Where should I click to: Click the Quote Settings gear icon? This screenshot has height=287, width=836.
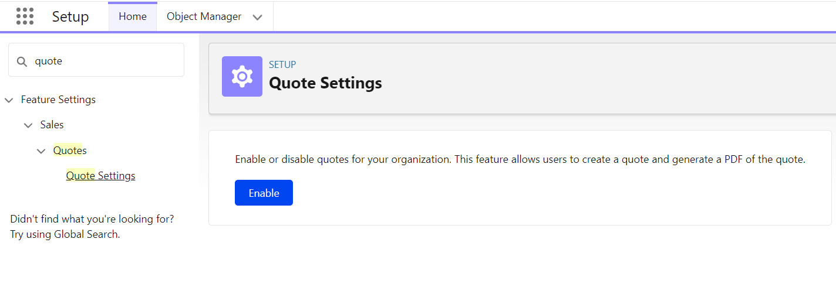[242, 77]
